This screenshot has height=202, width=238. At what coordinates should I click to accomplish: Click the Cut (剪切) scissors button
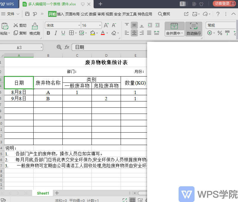pyautogui.click(x=20, y=25)
